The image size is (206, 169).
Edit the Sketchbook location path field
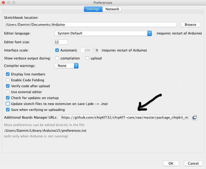[91, 25]
